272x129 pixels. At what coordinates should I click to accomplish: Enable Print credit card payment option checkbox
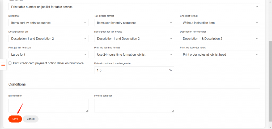[10, 63]
